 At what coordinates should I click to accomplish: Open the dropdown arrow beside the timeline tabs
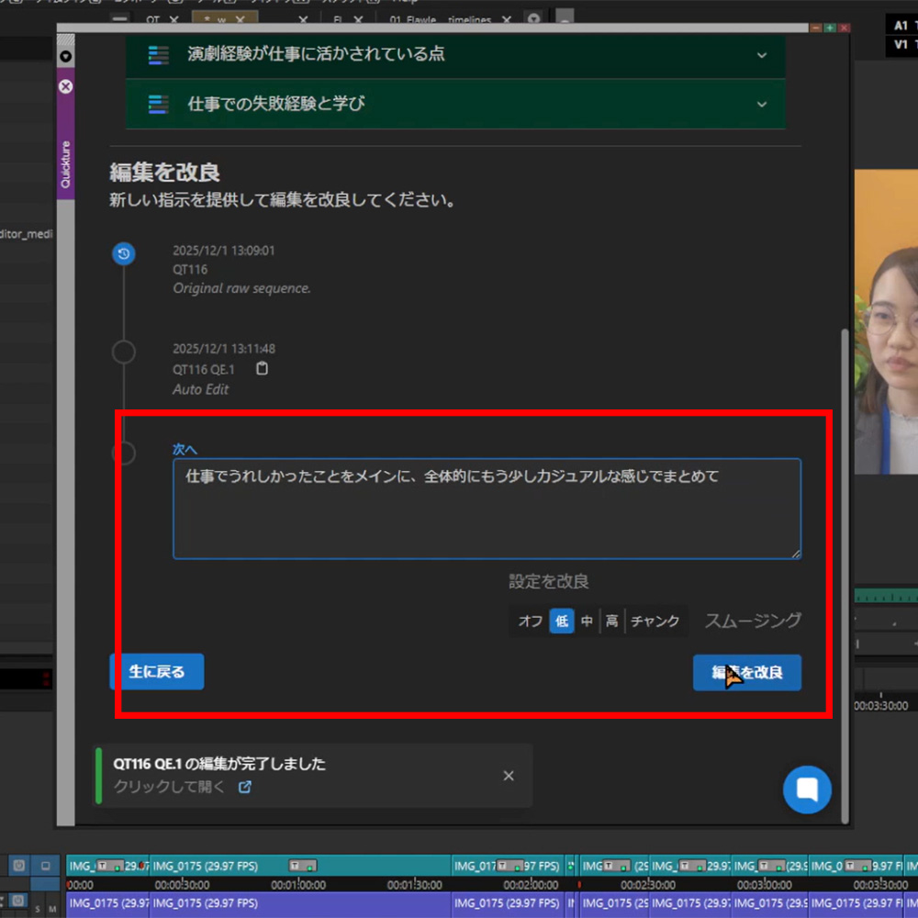click(x=534, y=18)
